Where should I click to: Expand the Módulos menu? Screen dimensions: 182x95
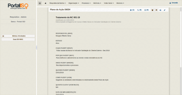tap(120, 3)
